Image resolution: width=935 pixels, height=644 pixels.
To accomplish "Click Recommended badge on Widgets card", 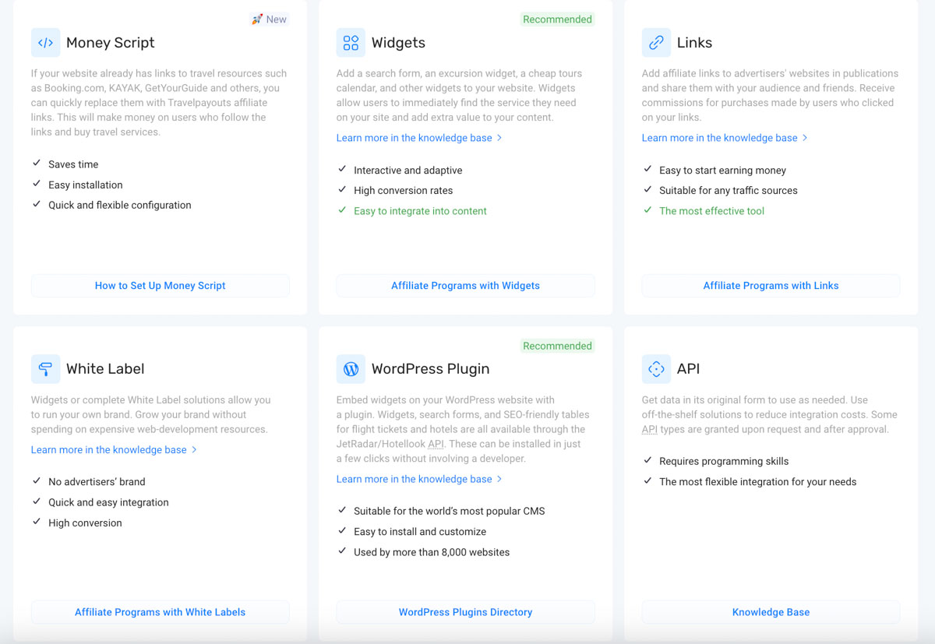I will [557, 19].
